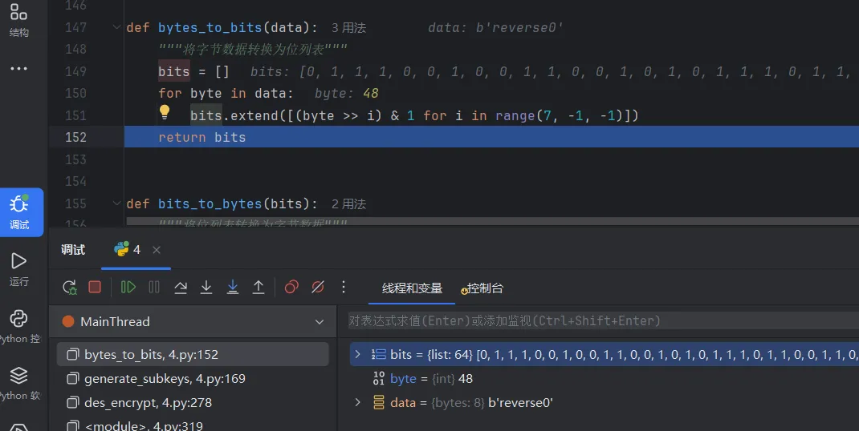Click the Rerun debug session icon
The height and width of the screenshot is (431, 859).
(x=70, y=287)
